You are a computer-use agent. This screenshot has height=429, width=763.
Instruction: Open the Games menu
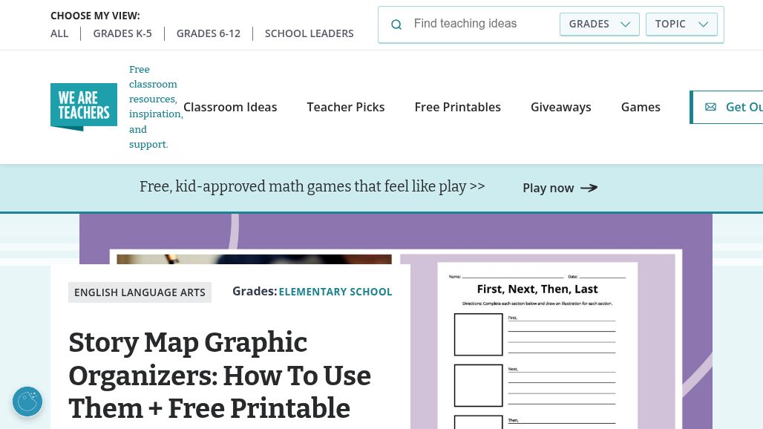[x=641, y=107]
